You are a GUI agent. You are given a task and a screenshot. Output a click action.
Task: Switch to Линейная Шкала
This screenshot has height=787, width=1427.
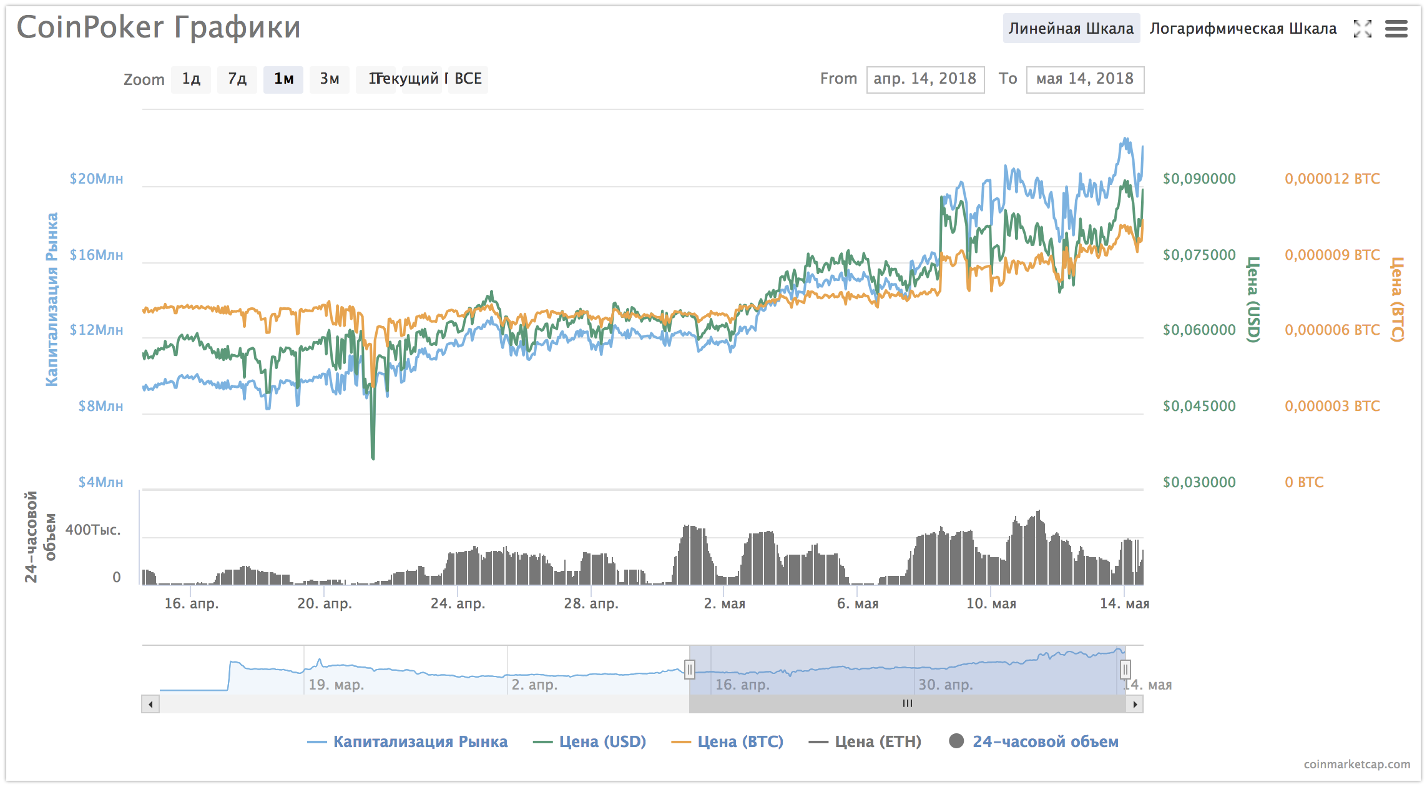click(x=1071, y=29)
